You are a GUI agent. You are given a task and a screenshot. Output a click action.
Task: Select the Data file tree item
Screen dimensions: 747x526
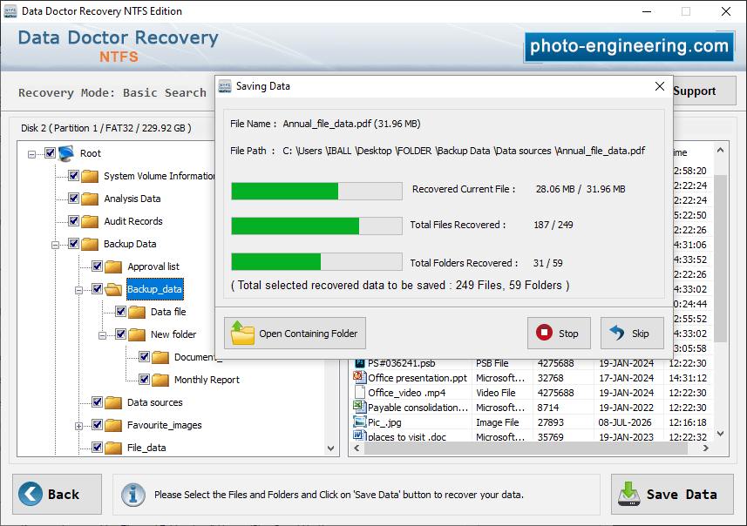click(168, 312)
